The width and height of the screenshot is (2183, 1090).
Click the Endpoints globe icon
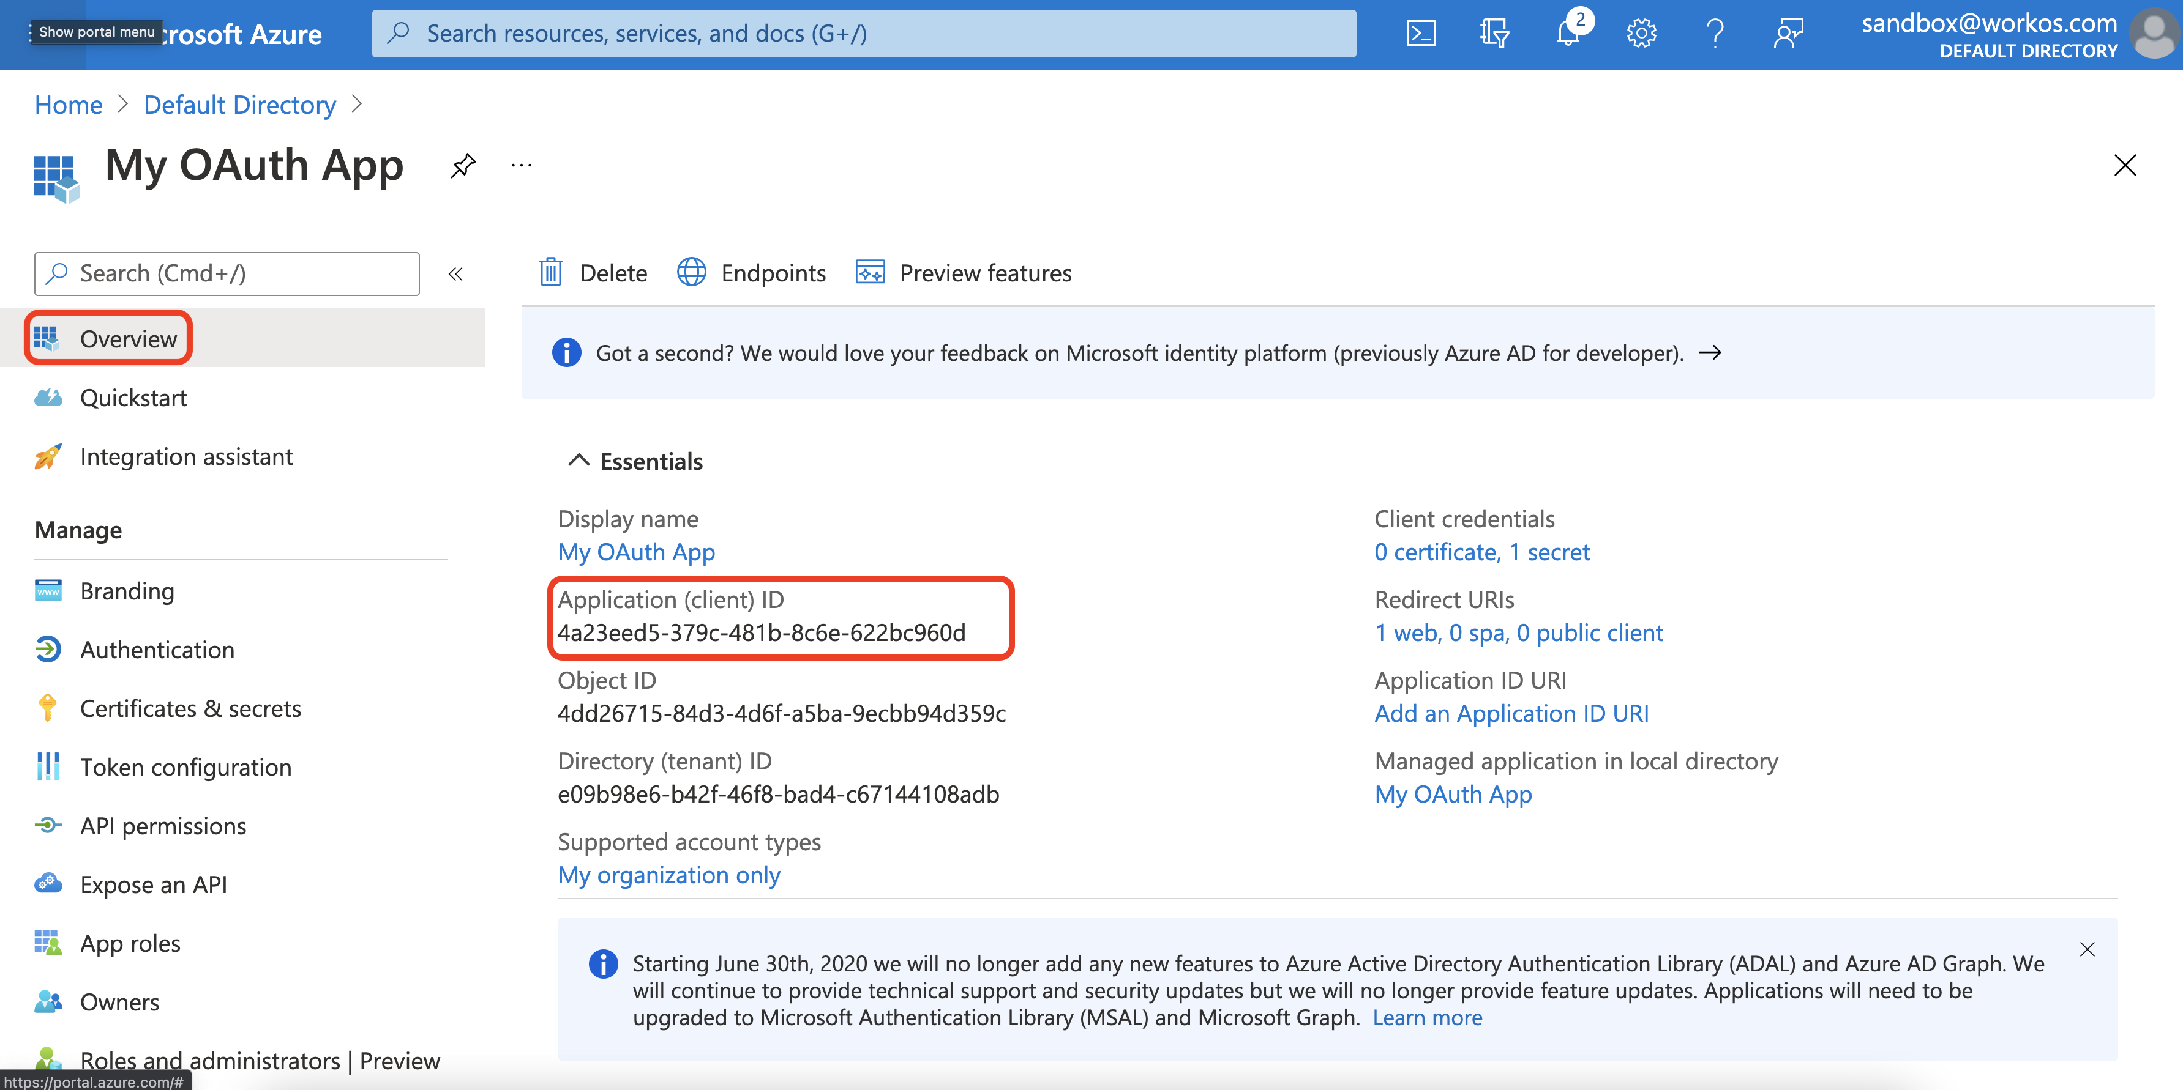[692, 273]
